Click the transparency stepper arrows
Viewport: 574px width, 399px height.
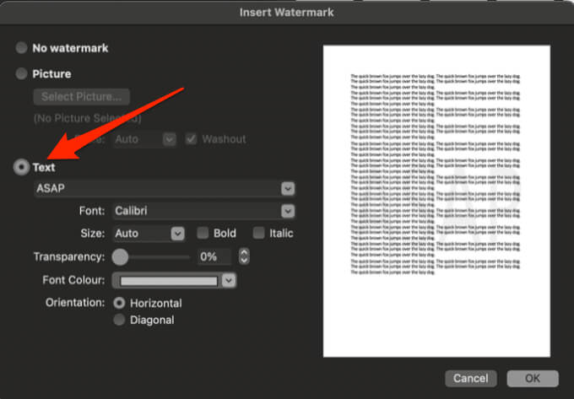click(244, 256)
